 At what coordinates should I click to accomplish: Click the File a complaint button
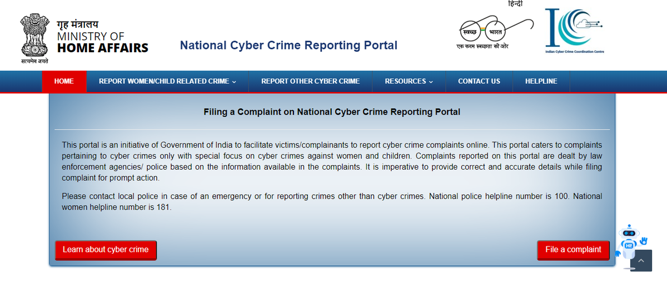tap(573, 250)
